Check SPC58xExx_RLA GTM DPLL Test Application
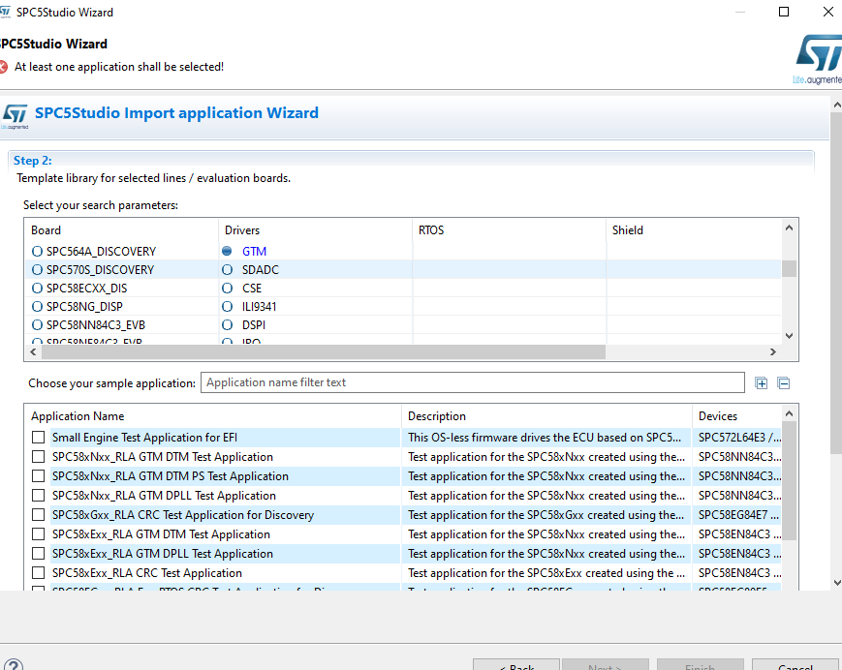 pos(38,553)
